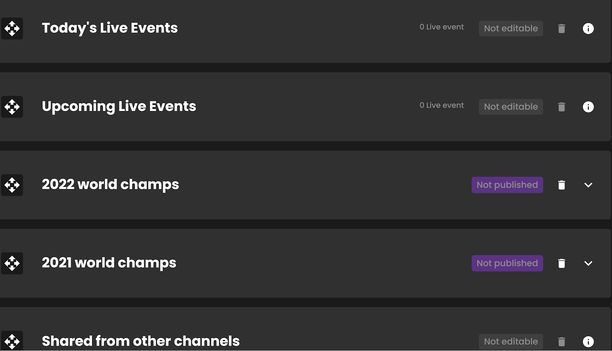Click the info icon for Upcoming Live Events
612x351 pixels.
[588, 107]
